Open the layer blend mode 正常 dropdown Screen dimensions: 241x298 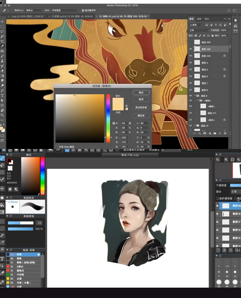pyautogui.click(x=199, y=30)
